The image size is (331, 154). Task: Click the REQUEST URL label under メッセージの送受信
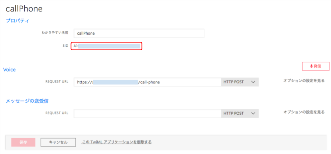[57, 113]
